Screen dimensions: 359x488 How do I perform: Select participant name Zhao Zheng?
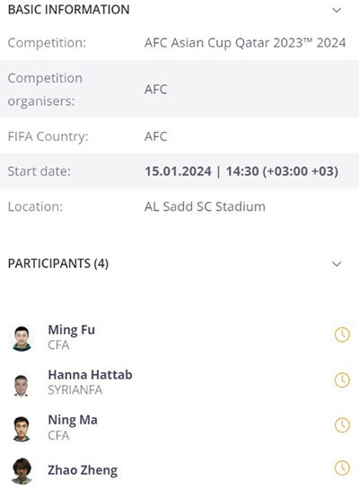point(83,470)
